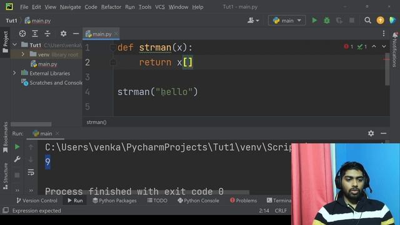
Task: Click the strman() breadcrumb below editor
Action: [96, 122]
